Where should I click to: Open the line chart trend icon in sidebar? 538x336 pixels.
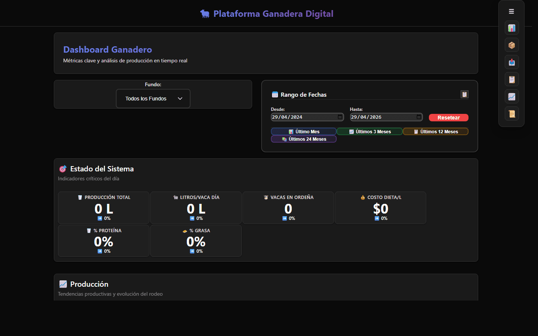511,97
